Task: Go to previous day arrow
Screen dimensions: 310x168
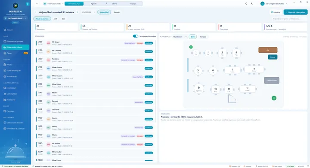Action: (x=36, y=12)
